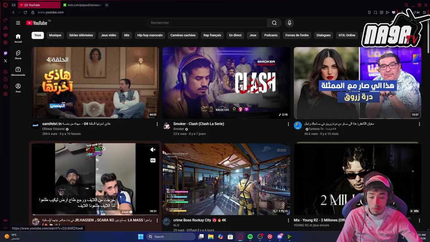
Task: Open the Vous section in sidebar
Action: coord(18,88)
